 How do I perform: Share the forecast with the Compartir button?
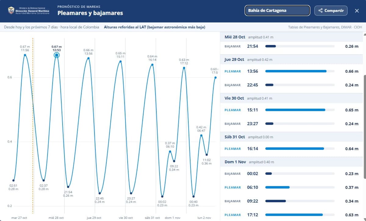pyautogui.click(x=331, y=10)
